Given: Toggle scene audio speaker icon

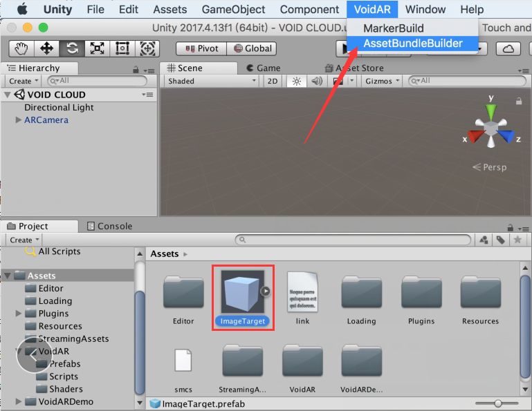Looking at the screenshot, I should [317, 82].
